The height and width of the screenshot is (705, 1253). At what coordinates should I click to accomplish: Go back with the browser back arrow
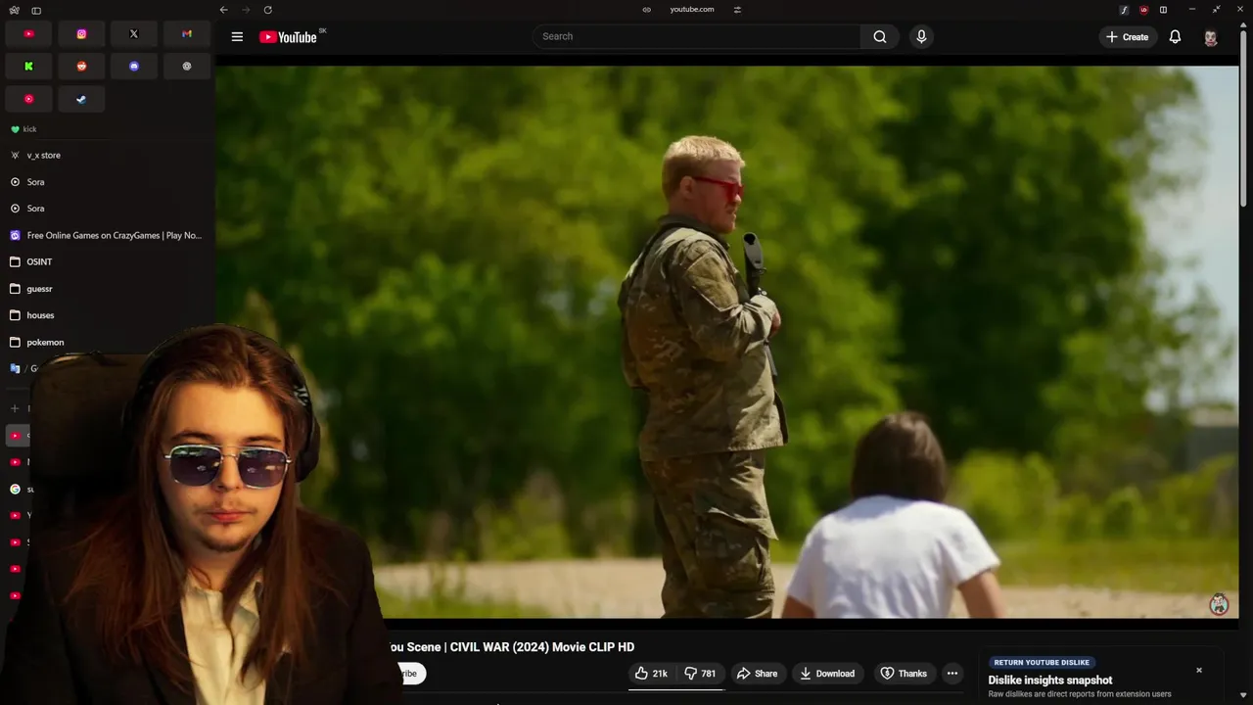[223, 10]
